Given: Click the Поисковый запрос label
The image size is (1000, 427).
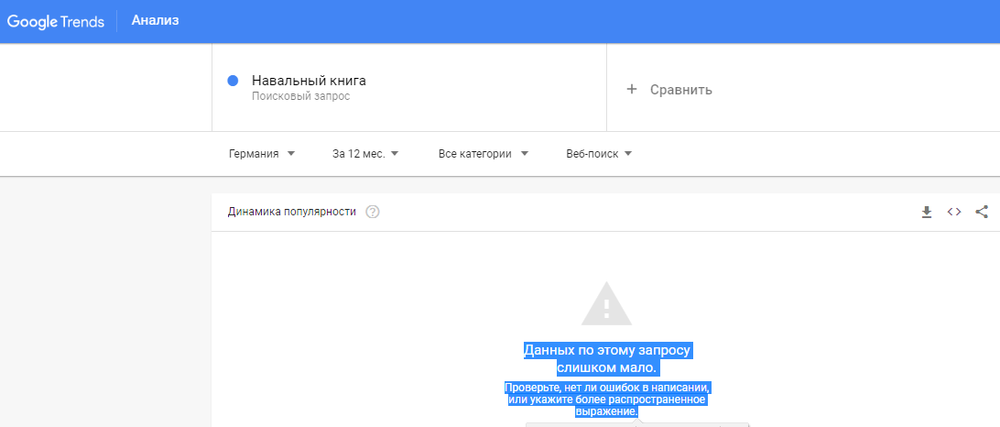Looking at the screenshot, I should [301, 97].
